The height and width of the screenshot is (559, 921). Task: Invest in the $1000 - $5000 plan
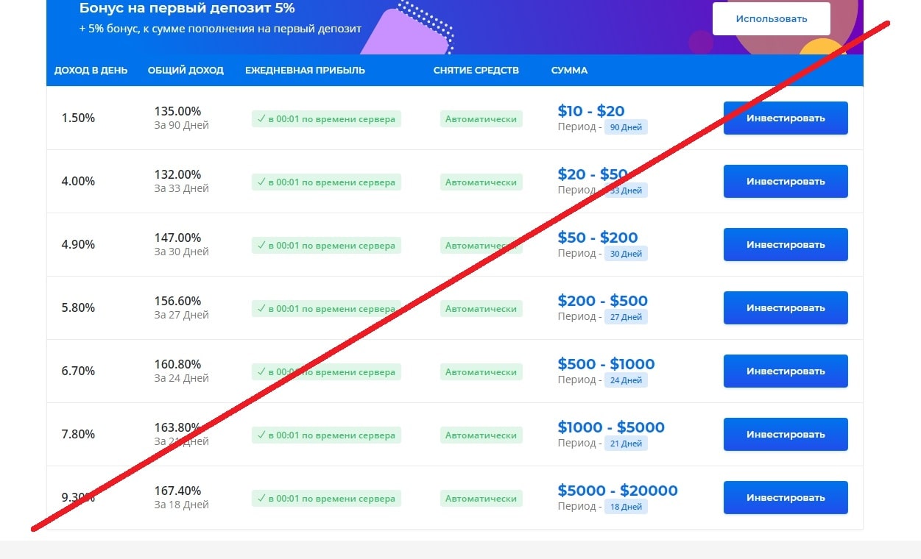786,435
